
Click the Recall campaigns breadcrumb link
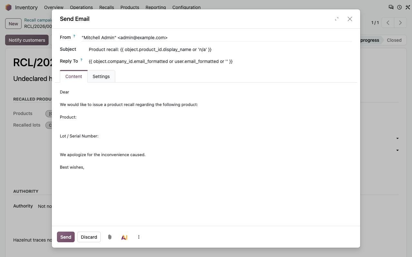click(x=38, y=20)
